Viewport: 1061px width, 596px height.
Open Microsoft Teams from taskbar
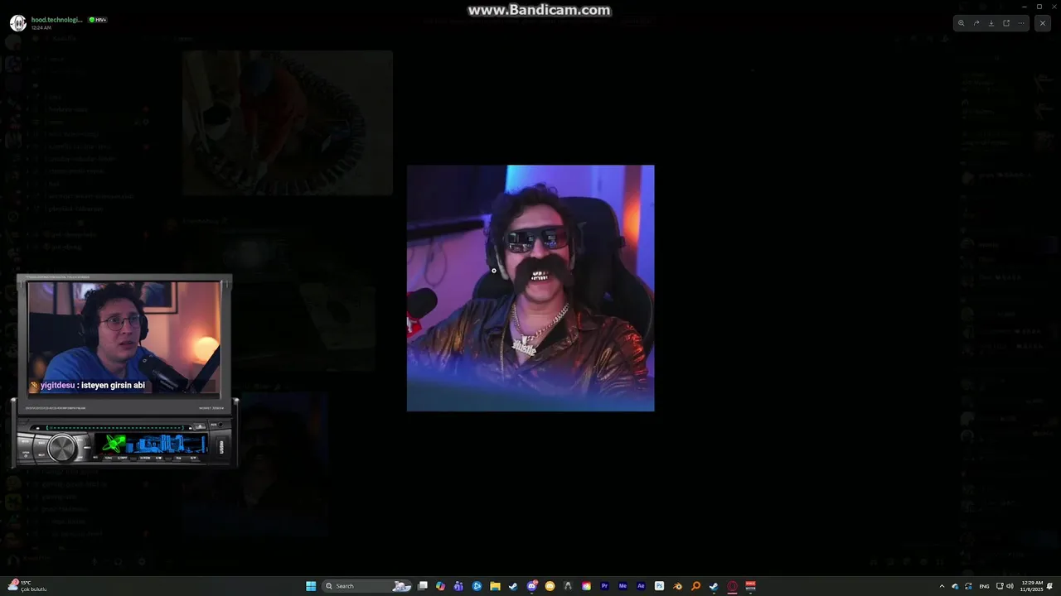(x=458, y=586)
